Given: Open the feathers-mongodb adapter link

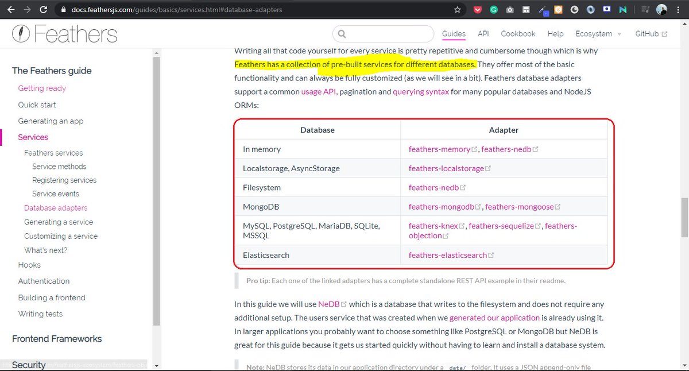Looking at the screenshot, I should [444, 207].
